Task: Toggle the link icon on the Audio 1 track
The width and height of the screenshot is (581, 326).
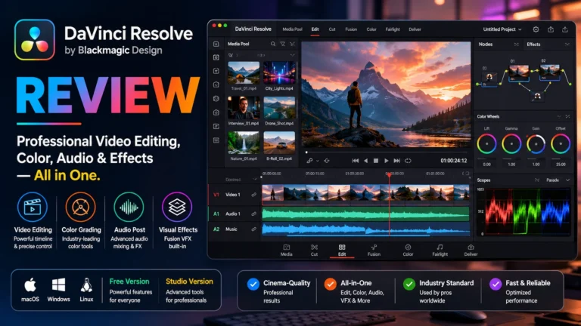Action: coord(254,214)
